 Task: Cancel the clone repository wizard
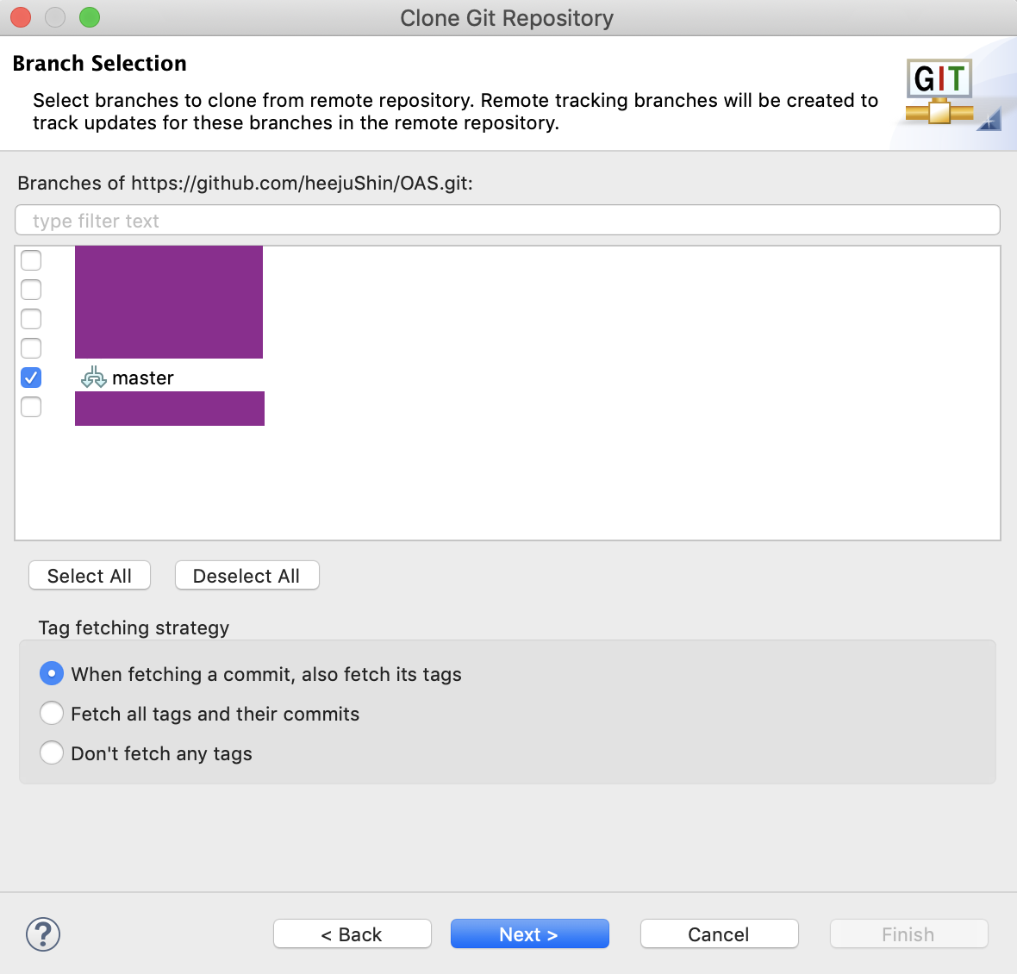(719, 934)
